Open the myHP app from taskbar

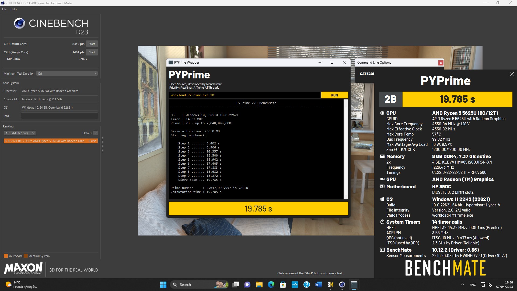click(295, 285)
